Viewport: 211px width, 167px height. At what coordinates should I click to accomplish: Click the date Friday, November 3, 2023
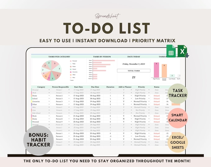[x=134, y=64]
